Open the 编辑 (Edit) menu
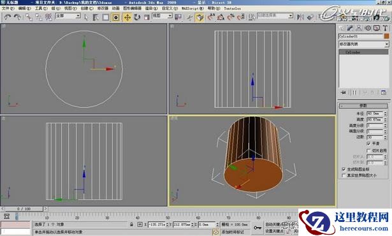Viewport: 392px width, 236px height. point(24,8)
